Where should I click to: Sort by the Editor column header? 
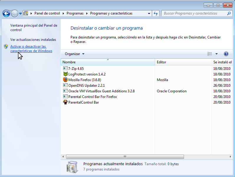click(x=183, y=62)
